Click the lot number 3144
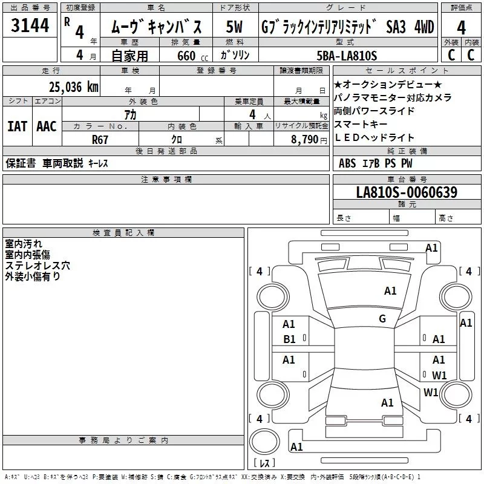This screenshot has height=484, width=484. point(30,25)
